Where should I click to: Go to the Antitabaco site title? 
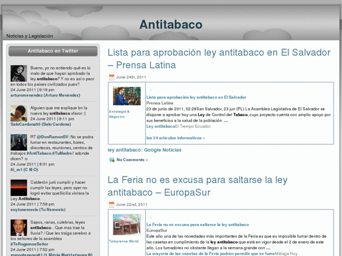coord(171,24)
